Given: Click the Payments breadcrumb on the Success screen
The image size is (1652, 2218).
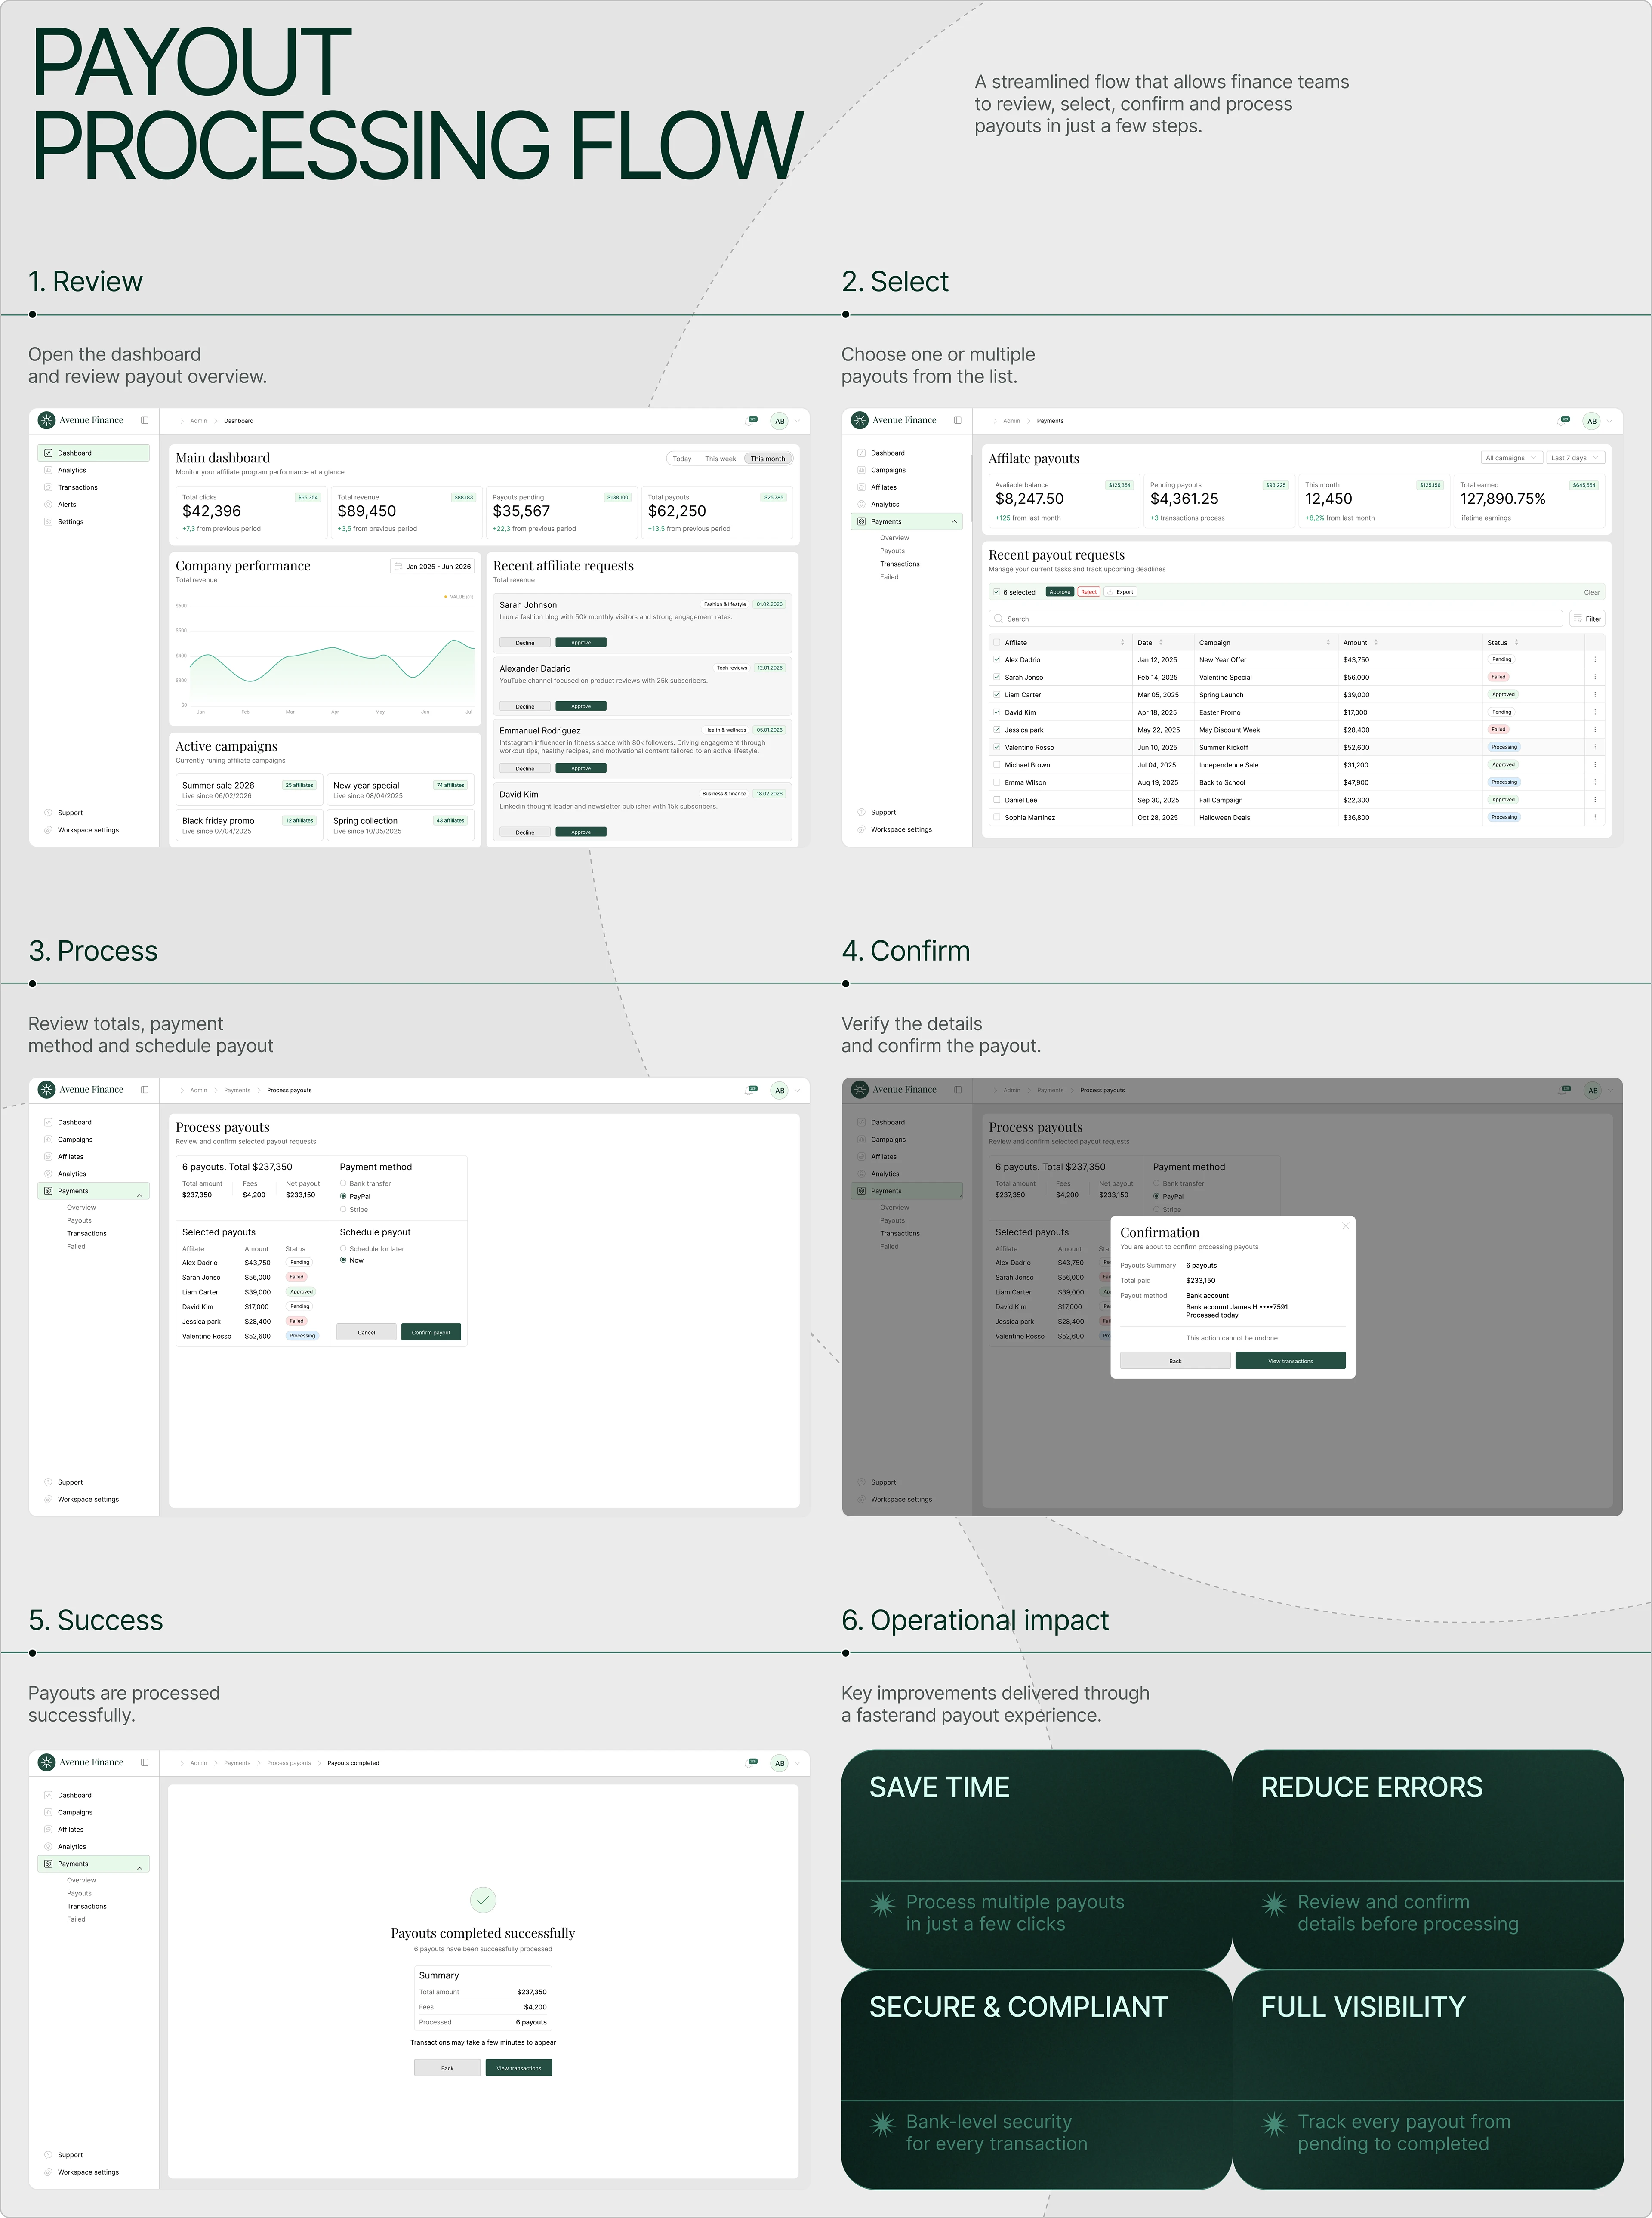Looking at the screenshot, I should point(237,1763).
